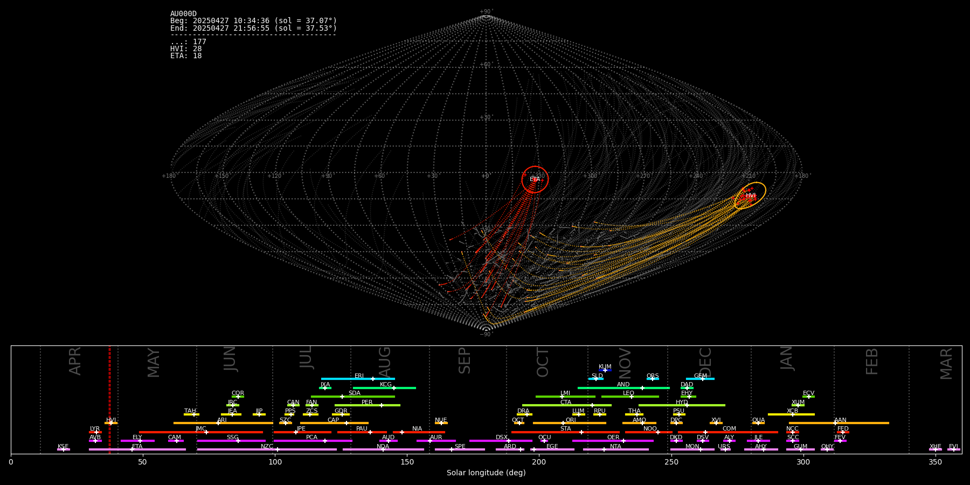The height and width of the screenshot is (485, 970).
Task: Click the orange HVI radiant ellipse on sky map
Action: click(750, 196)
